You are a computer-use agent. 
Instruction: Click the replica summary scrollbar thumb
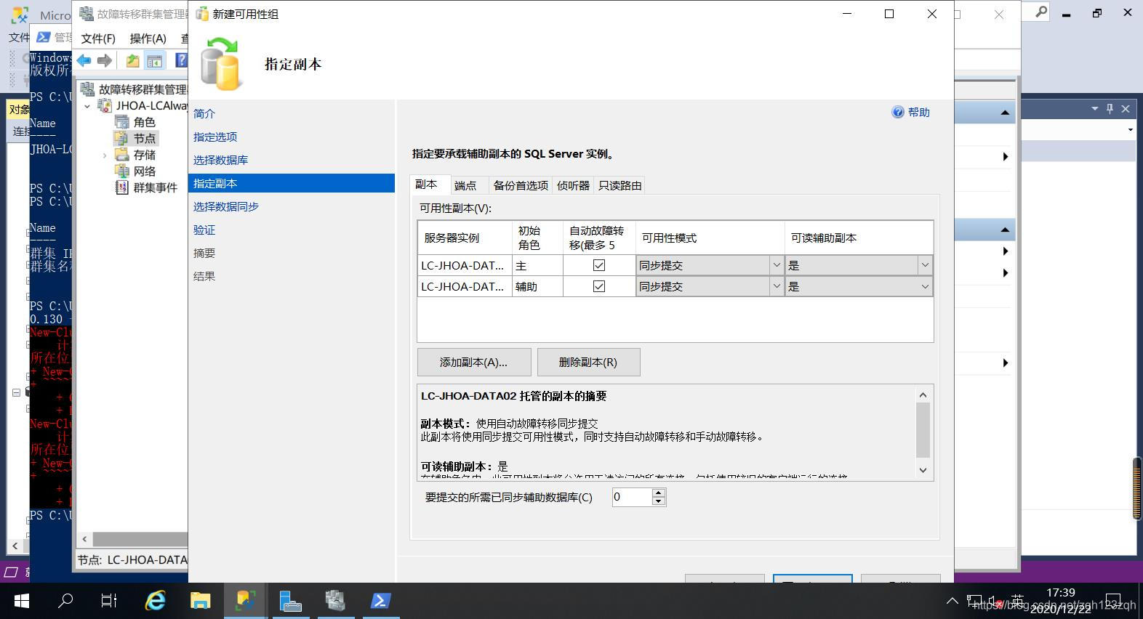pos(923,429)
